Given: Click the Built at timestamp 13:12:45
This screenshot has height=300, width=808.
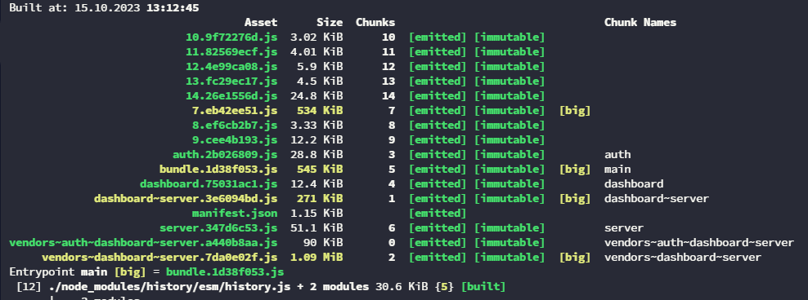Looking at the screenshot, I should click(x=173, y=8).
